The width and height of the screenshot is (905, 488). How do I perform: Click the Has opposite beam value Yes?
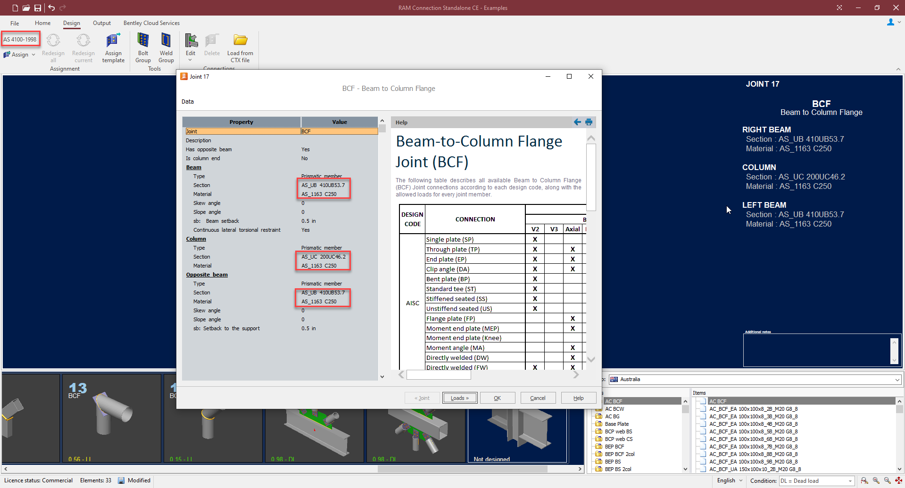[x=306, y=149]
